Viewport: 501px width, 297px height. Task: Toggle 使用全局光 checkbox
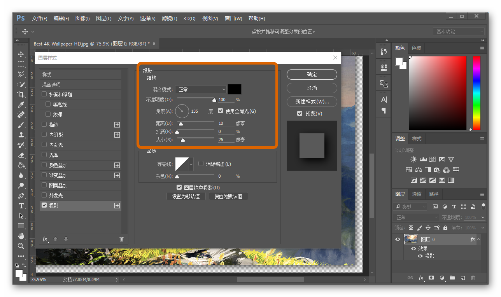(221, 111)
